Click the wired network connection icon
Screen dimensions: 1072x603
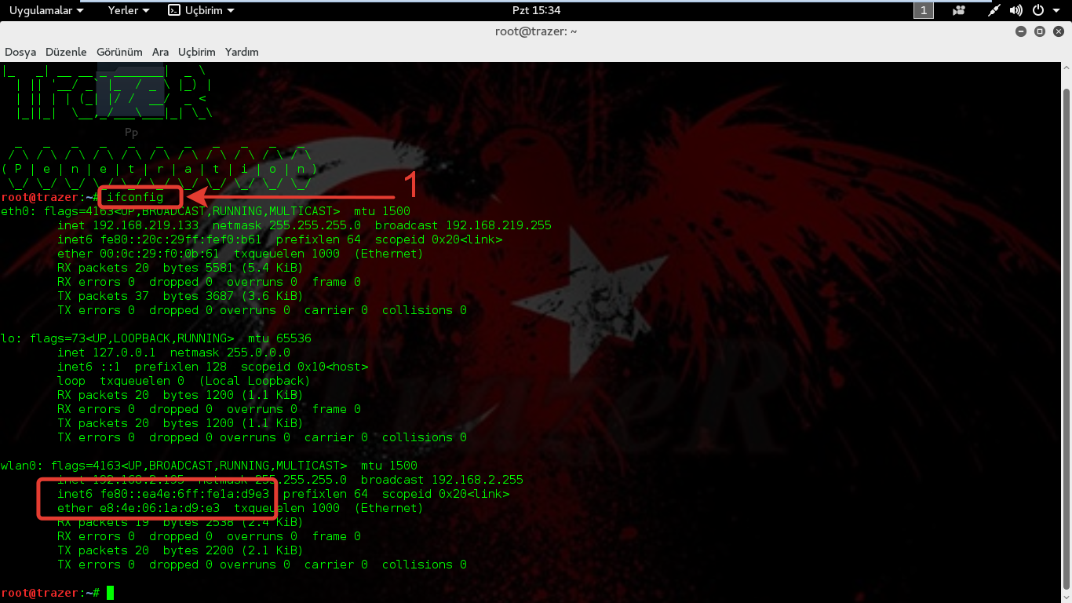coord(994,10)
